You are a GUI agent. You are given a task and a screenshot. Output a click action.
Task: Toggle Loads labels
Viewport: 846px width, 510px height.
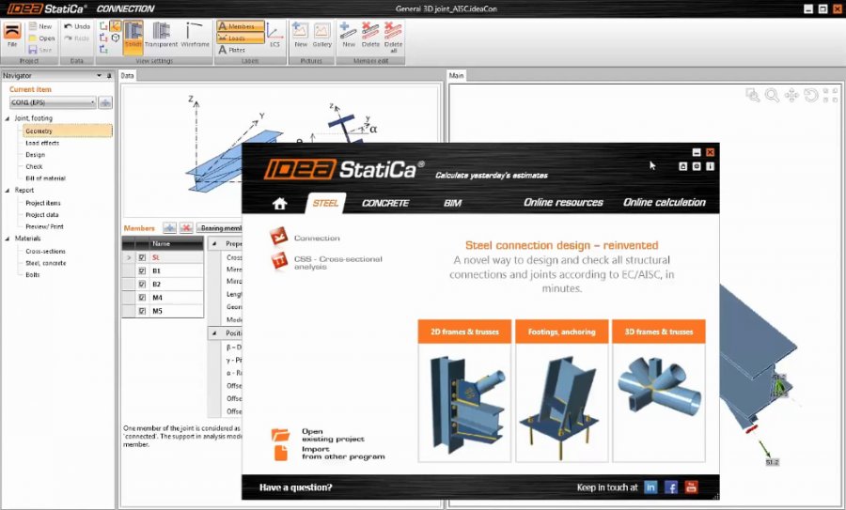tap(240, 38)
